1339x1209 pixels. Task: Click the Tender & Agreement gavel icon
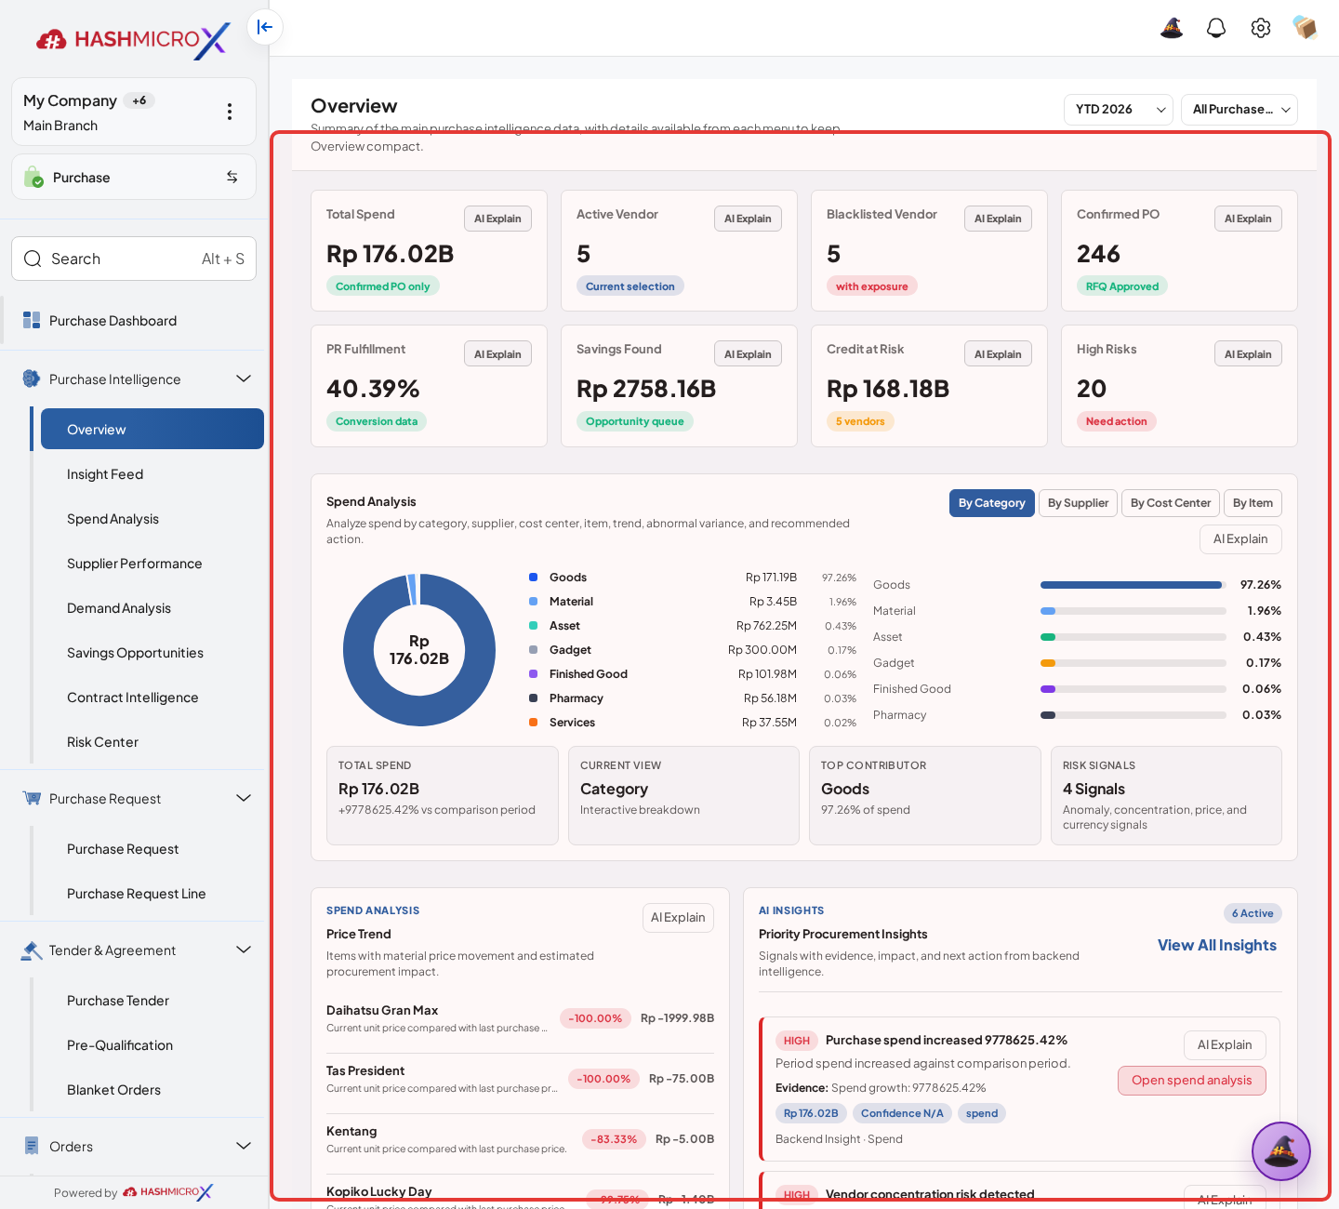[32, 950]
